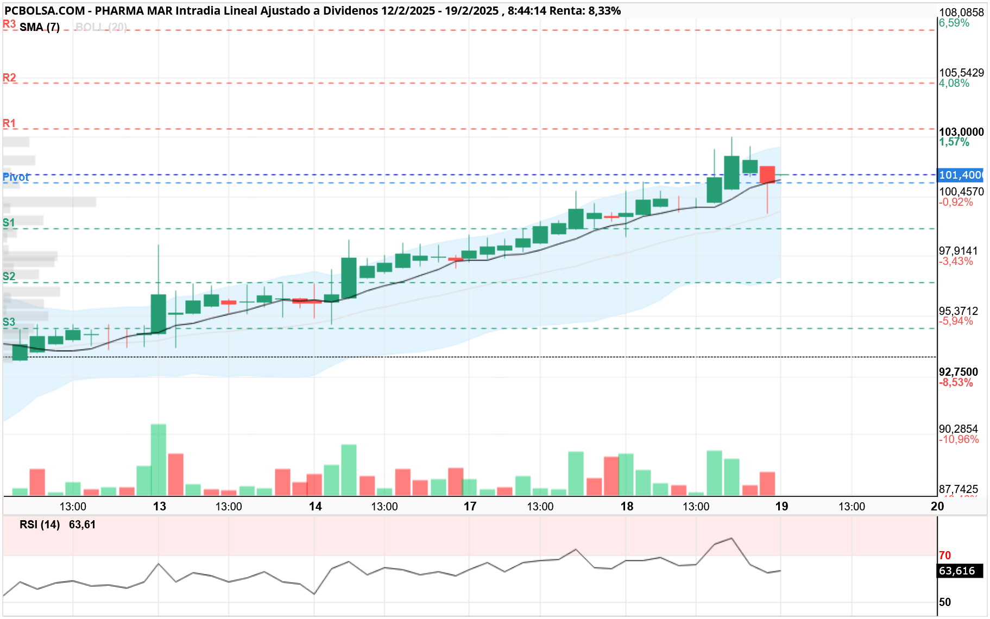Image resolution: width=990 pixels, height=619 pixels.
Task: Click the 92,7500 price axis label
Action: point(959,372)
